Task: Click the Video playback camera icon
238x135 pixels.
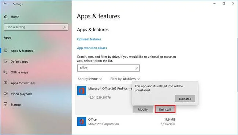Action: click(x=5, y=94)
